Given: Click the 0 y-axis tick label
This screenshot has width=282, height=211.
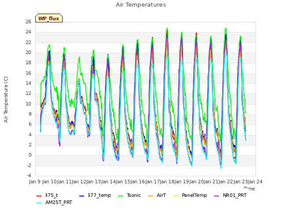Looking at the screenshot, I should coord(30,155).
